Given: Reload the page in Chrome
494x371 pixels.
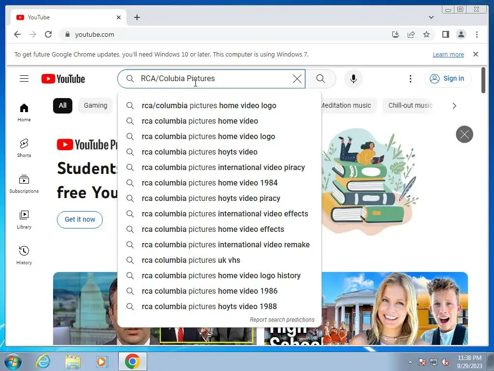Looking at the screenshot, I should tap(48, 34).
